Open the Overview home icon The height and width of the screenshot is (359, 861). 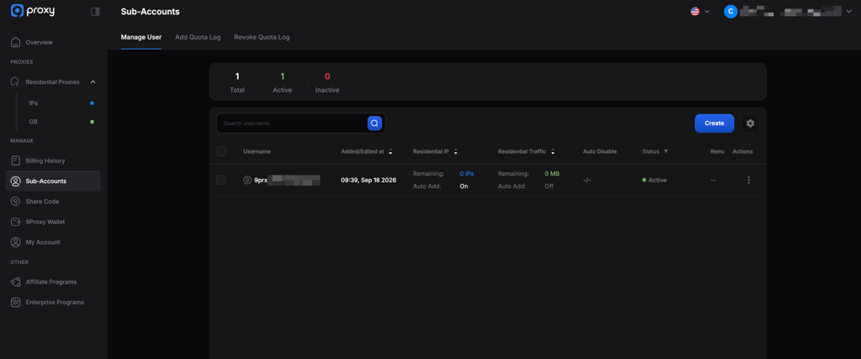tap(15, 42)
